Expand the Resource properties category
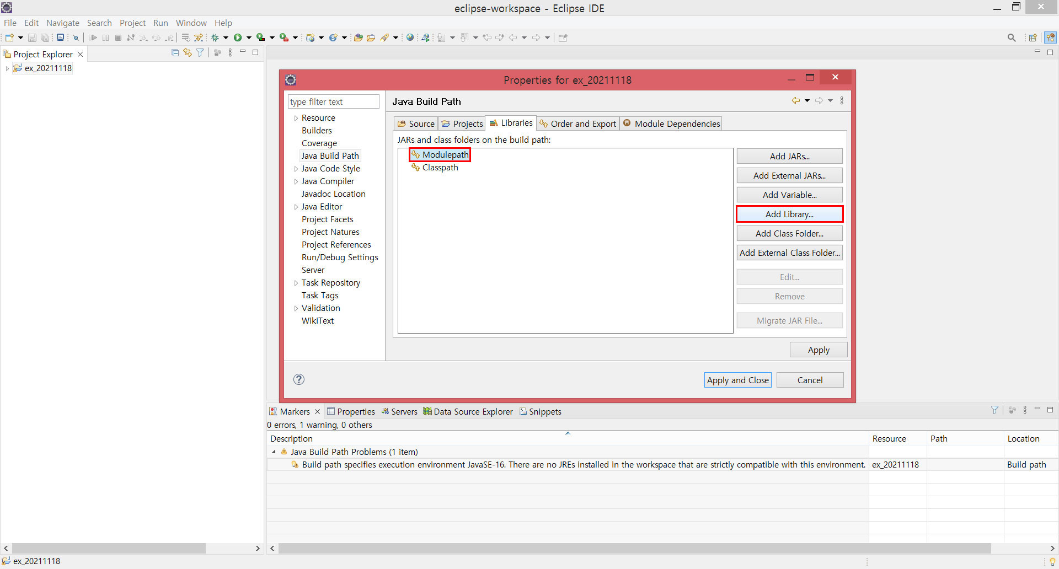 coord(296,118)
